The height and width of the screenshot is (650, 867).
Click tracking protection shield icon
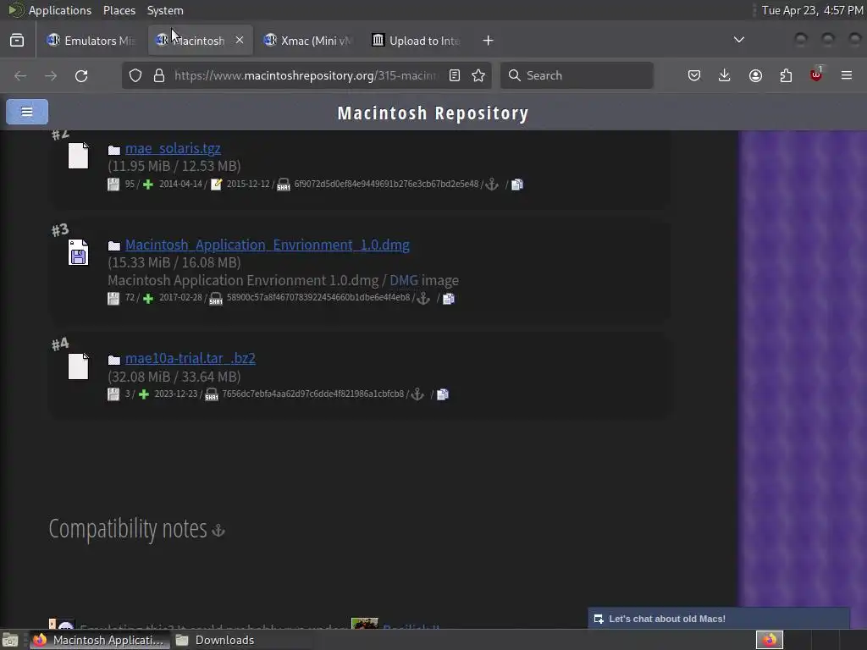click(x=135, y=75)
